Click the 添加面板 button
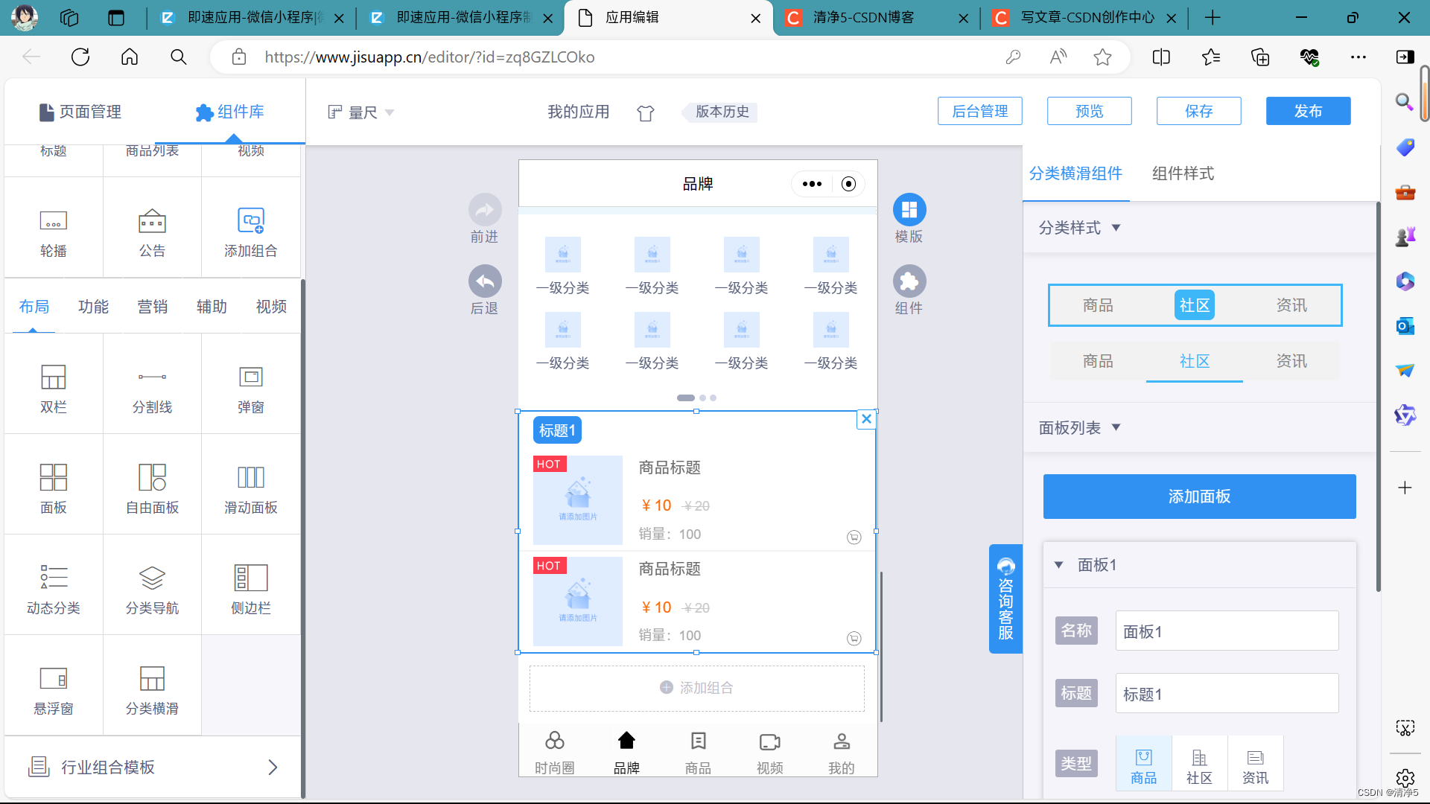Image resolution: width=1430 pixels, height=804 pixels. point(1198,497)
